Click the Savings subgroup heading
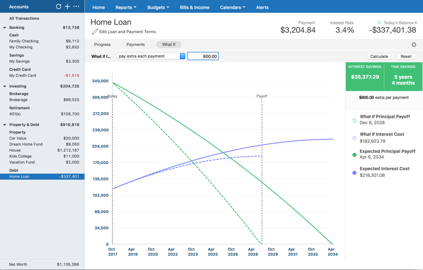 [17, 55]
